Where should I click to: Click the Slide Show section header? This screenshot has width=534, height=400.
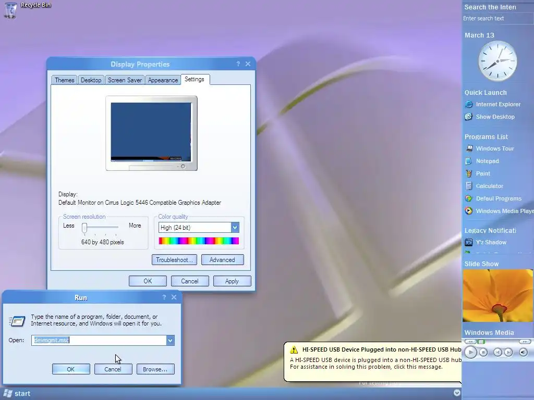(481, 264)
